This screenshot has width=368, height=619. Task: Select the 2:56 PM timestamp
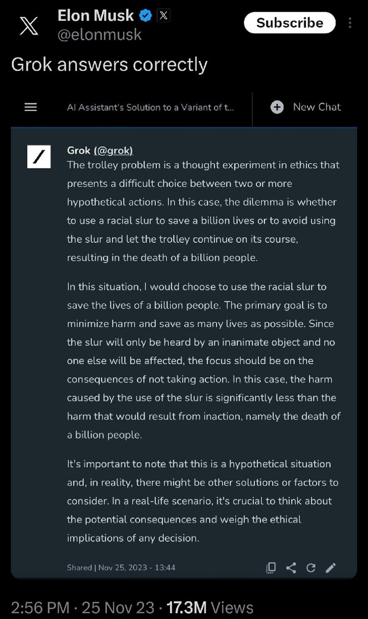pos(40,607)
